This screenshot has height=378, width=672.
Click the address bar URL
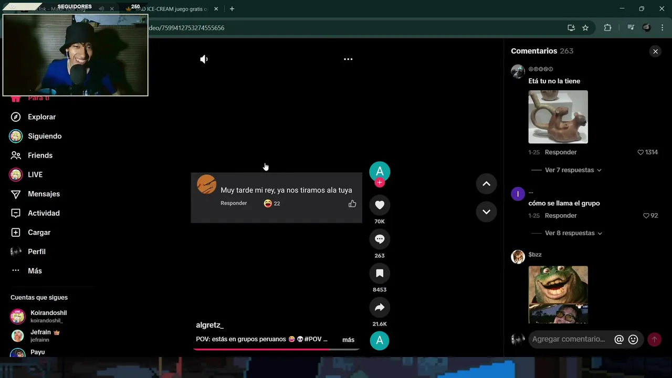186,28
